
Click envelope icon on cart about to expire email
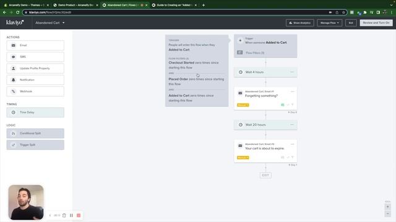click(240, 146)
